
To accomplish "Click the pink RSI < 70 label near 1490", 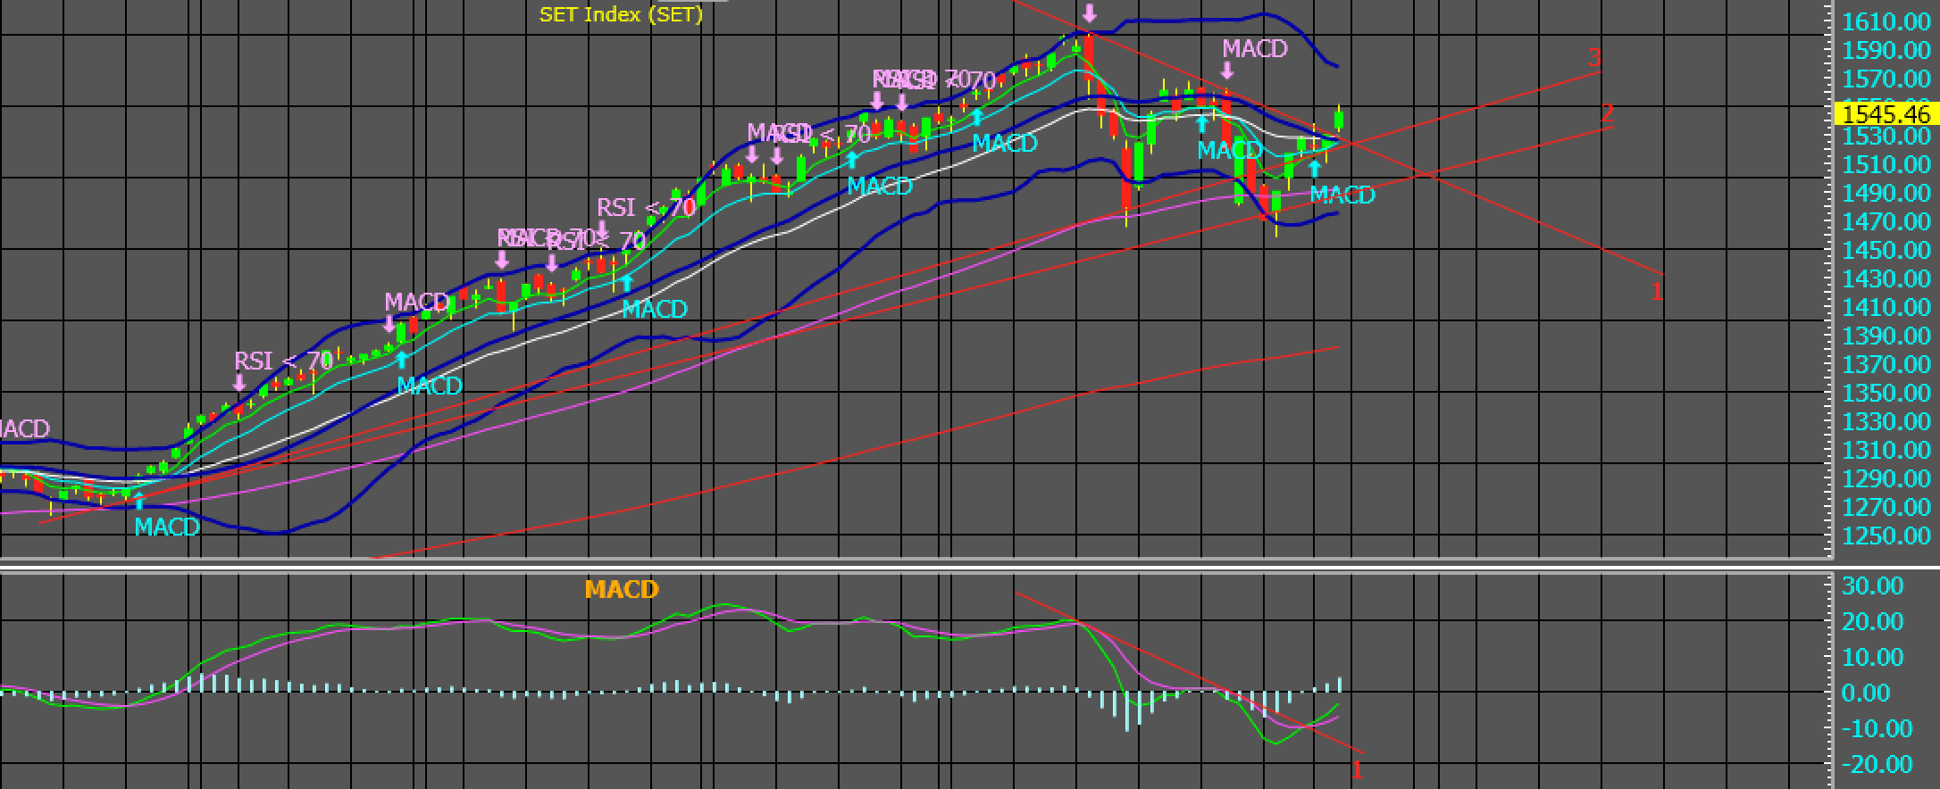I will point(646,207).
